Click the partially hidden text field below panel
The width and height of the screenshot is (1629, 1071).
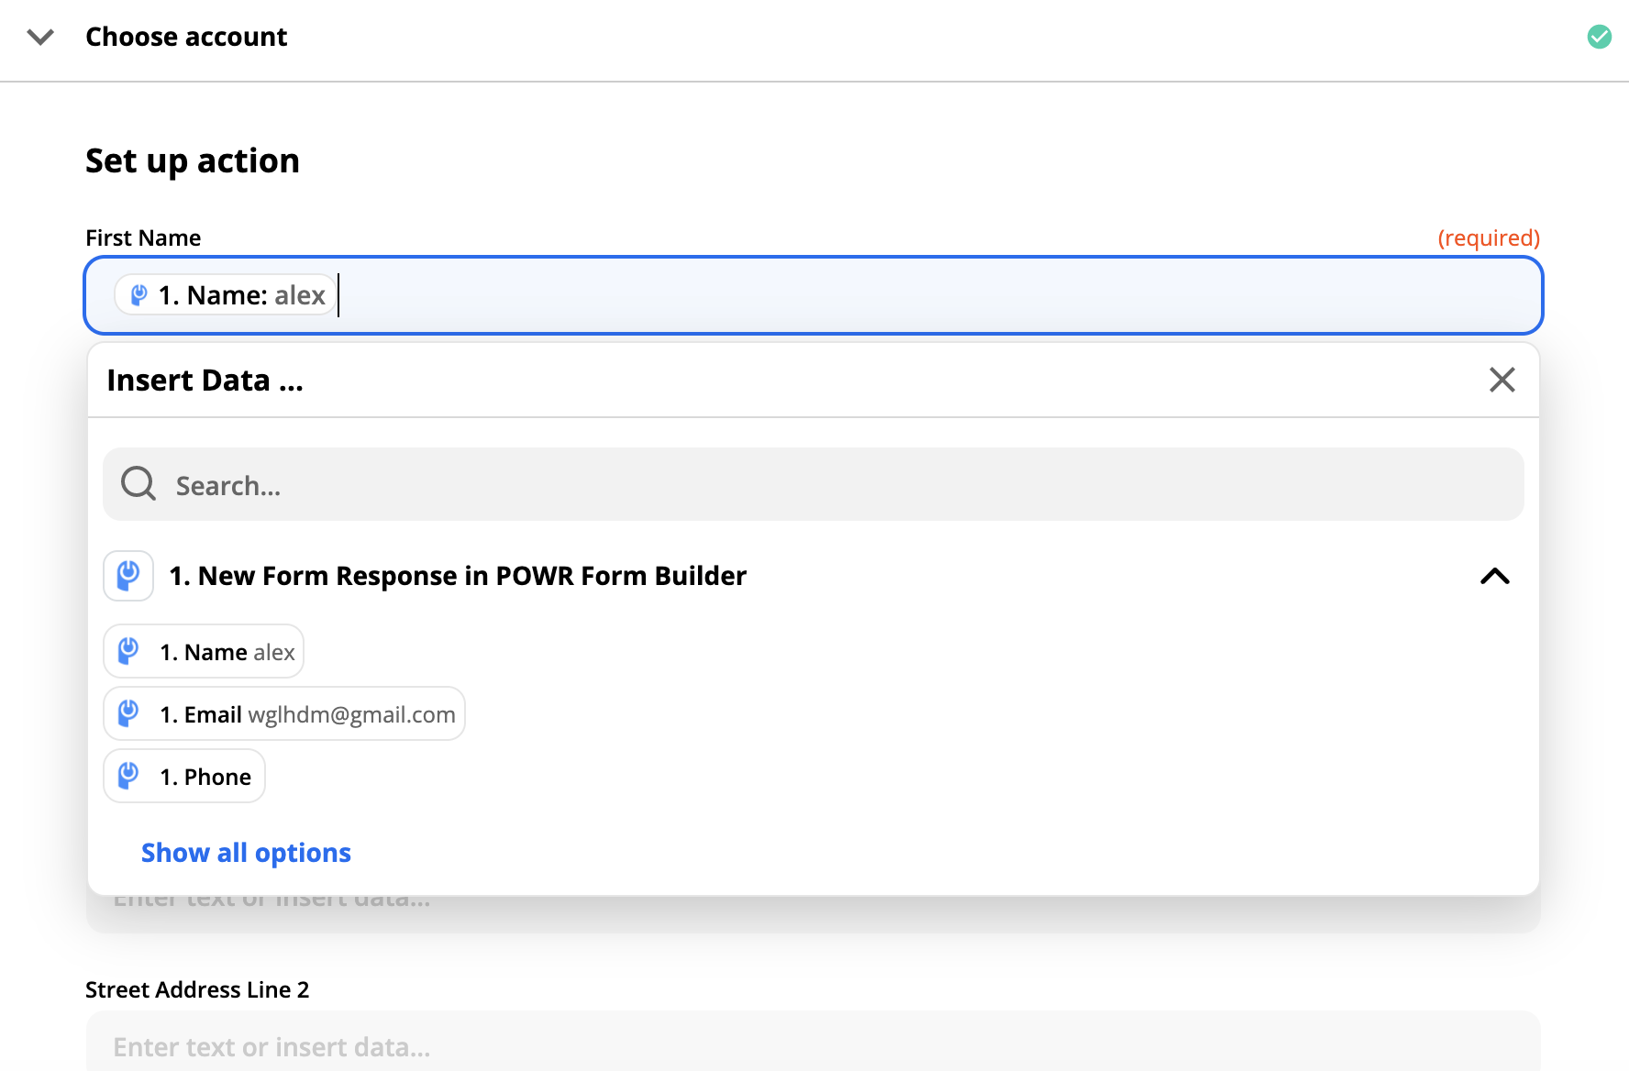(x=814, y=914)
